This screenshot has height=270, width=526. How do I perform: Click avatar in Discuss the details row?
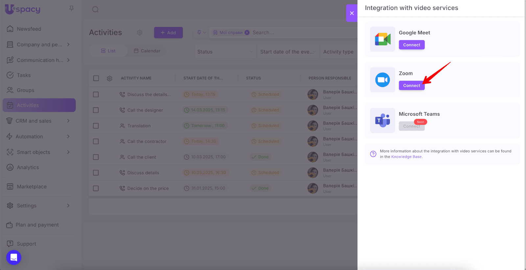tap(313, 95)
